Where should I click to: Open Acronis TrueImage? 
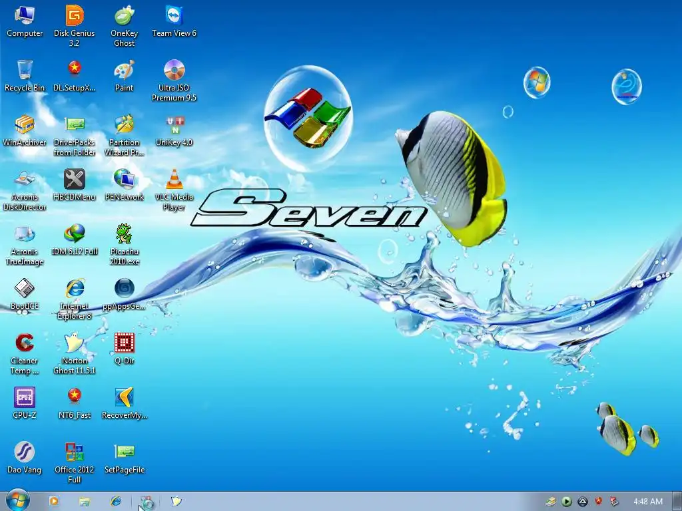tap(25, 245)
